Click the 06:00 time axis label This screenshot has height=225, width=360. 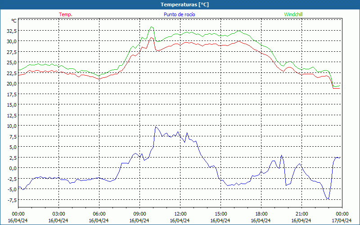click(99, 214)
